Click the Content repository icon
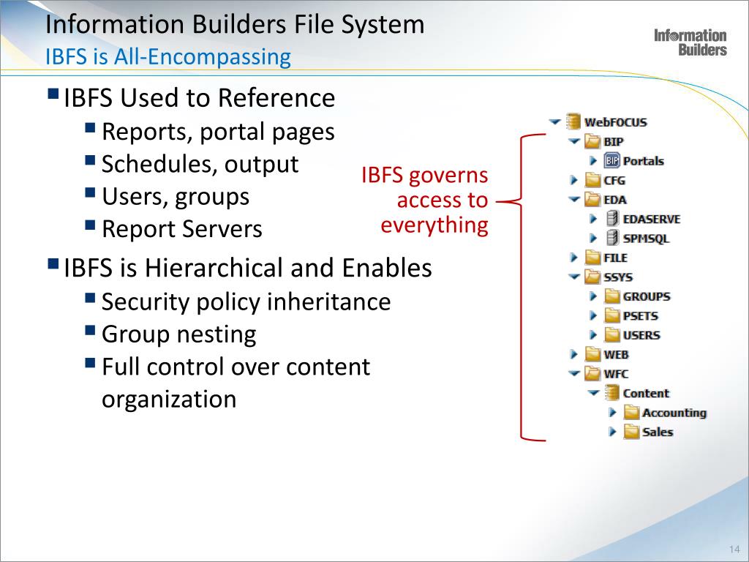 coord(612,393)
